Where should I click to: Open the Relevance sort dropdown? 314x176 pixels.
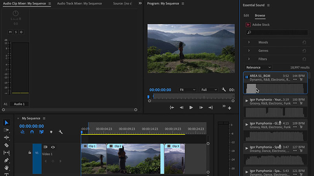click(x=259, y=67)
